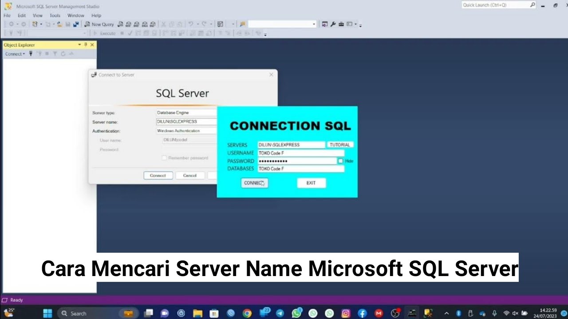Open the Connect dropdown in Object Explorer
The height and width of the screenshot is (319, 568).
[15, 54]
